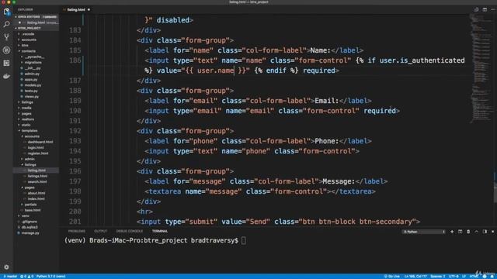Maximize terminal panel with up chevron
Viewport: 497px width, 279px height.
pos(476,232)
